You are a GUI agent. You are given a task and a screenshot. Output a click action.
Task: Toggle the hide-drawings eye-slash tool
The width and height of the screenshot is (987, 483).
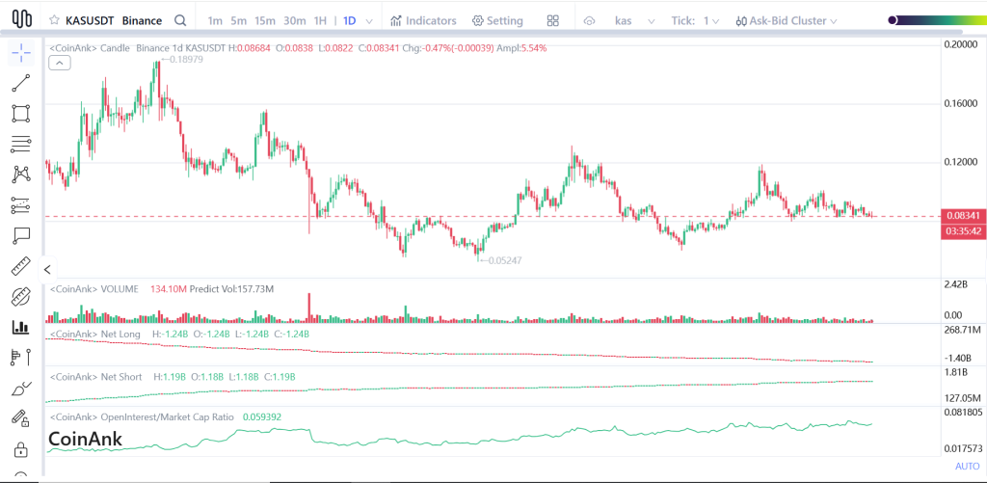[21, 296]
